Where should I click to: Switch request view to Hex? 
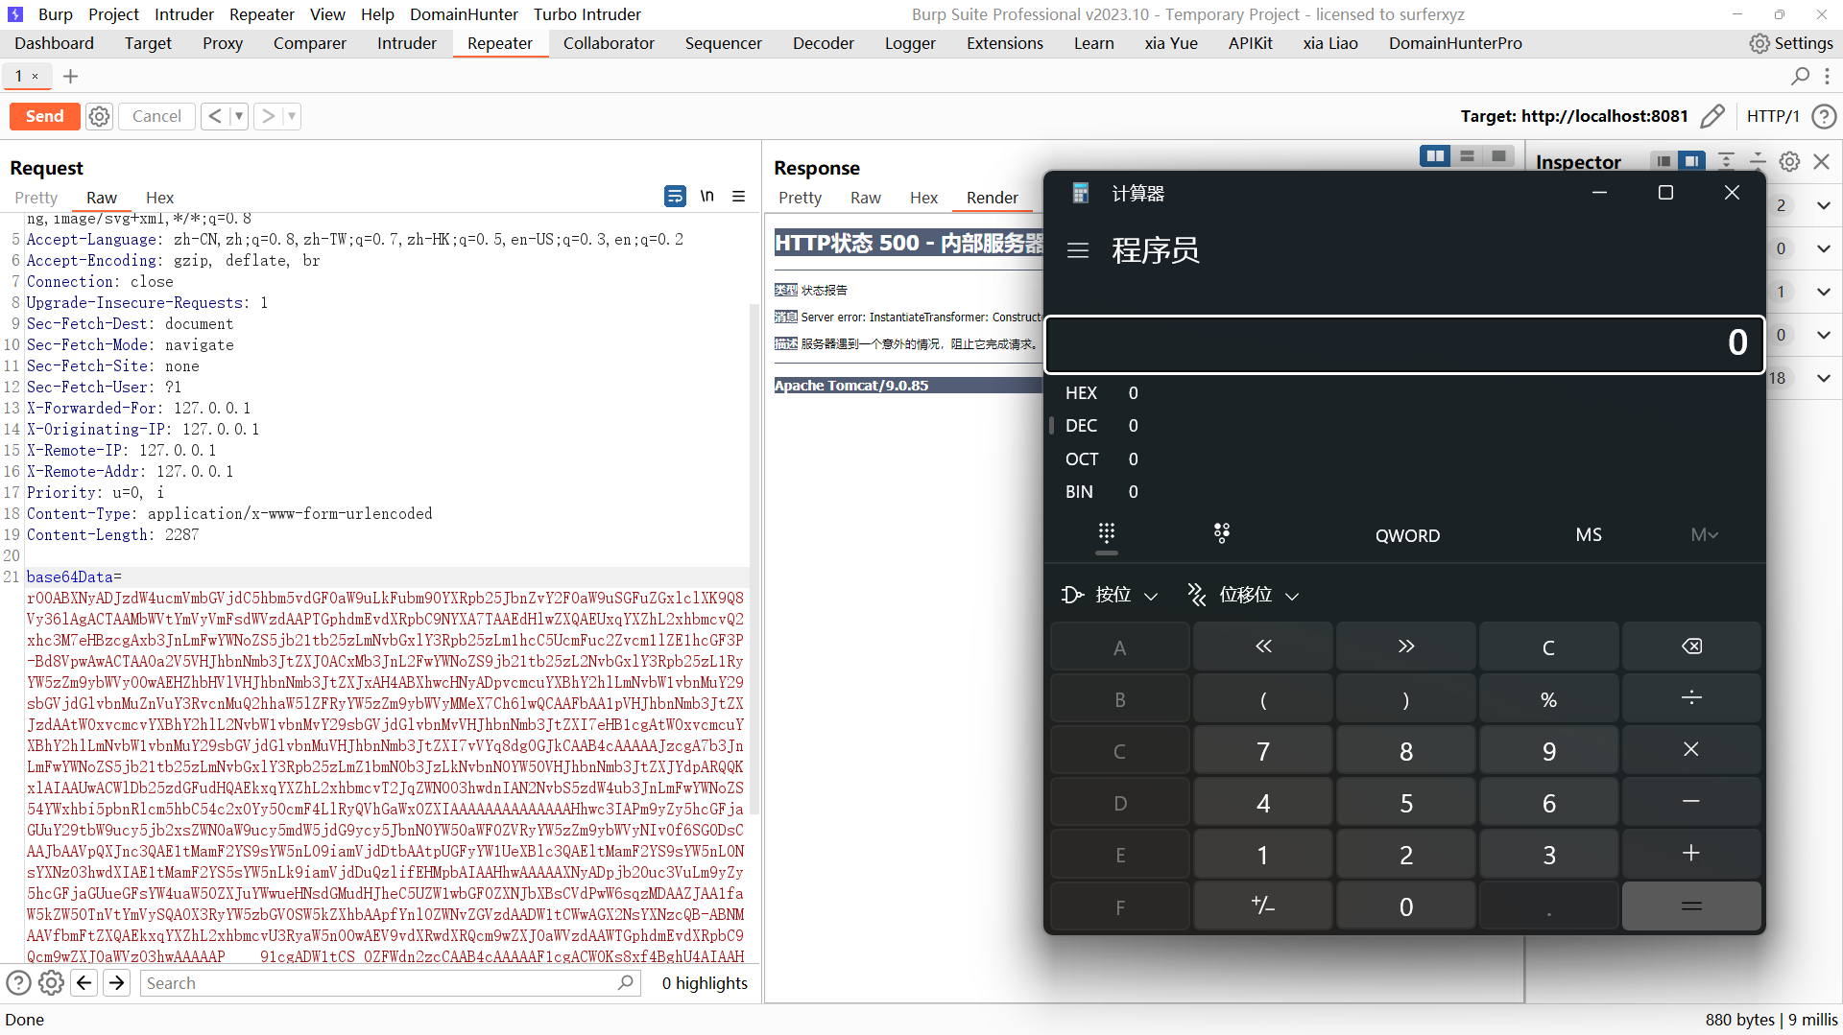point(159,198)
